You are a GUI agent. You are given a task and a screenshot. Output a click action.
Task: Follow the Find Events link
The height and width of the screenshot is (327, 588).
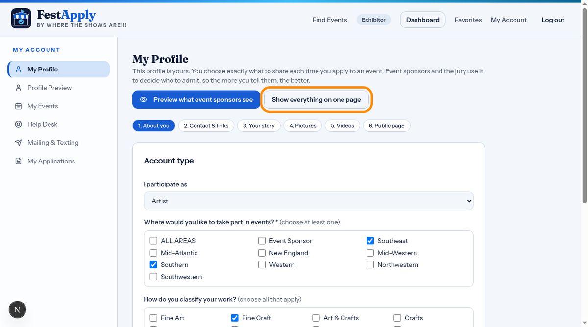coord(330,20)
